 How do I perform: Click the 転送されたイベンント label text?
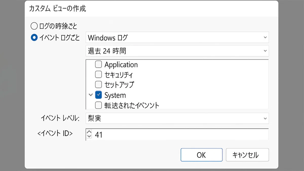[x=132, y=105]
